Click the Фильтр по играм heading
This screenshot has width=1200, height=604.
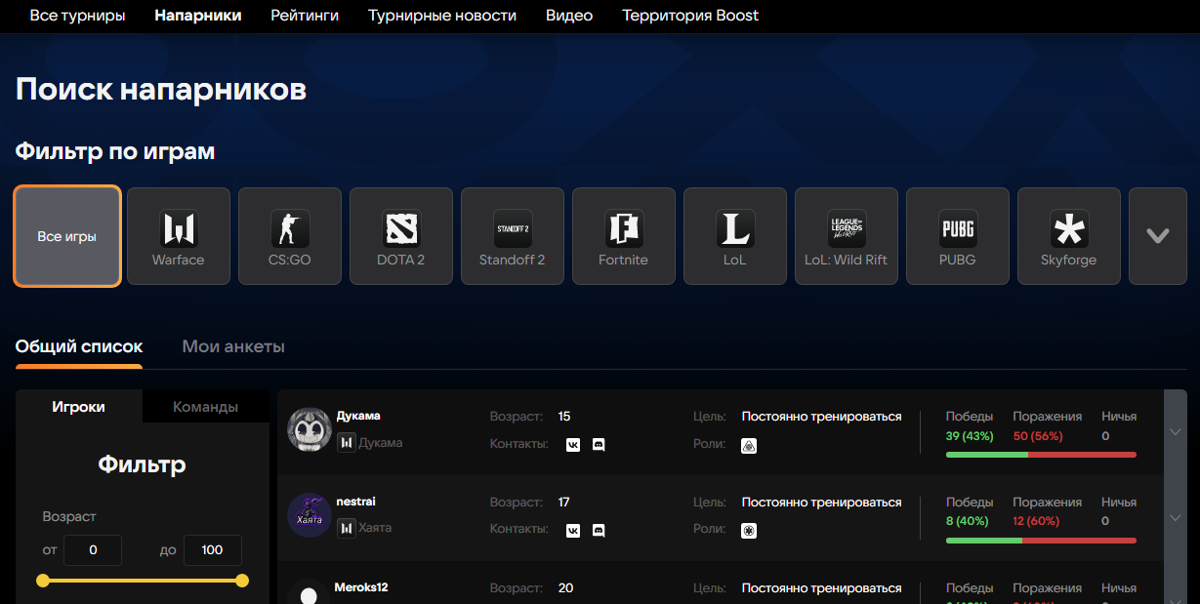[115, 151]
